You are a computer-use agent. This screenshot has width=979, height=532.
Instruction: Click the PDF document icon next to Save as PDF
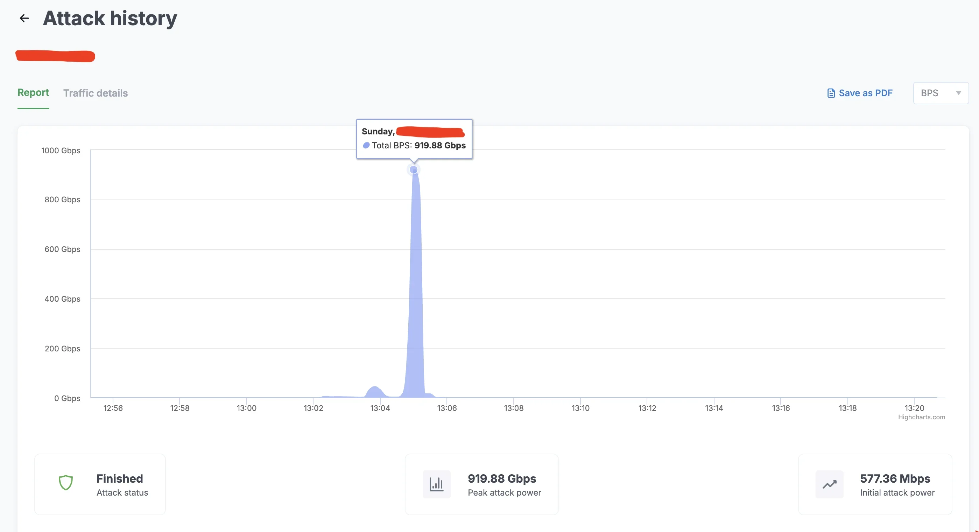831,93
